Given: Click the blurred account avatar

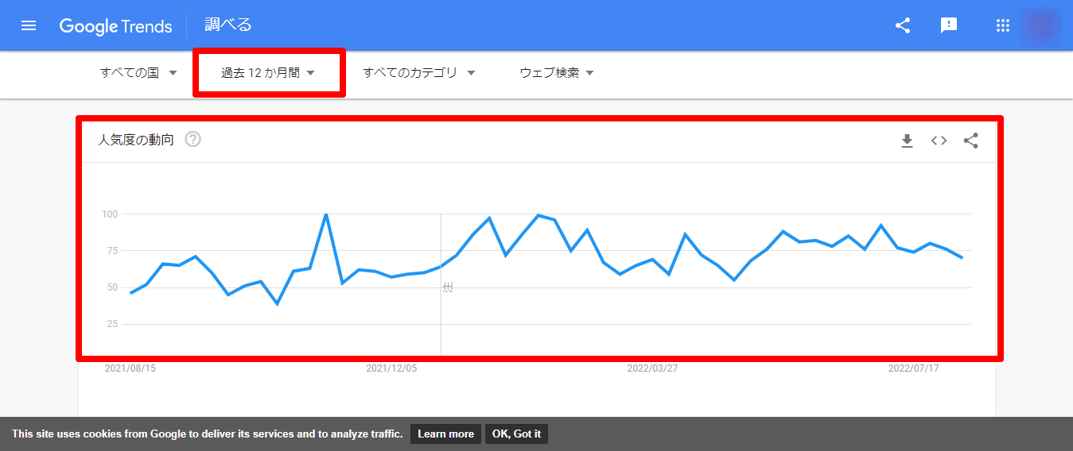Looking at the screenshot, I should tap(1042, 25).
